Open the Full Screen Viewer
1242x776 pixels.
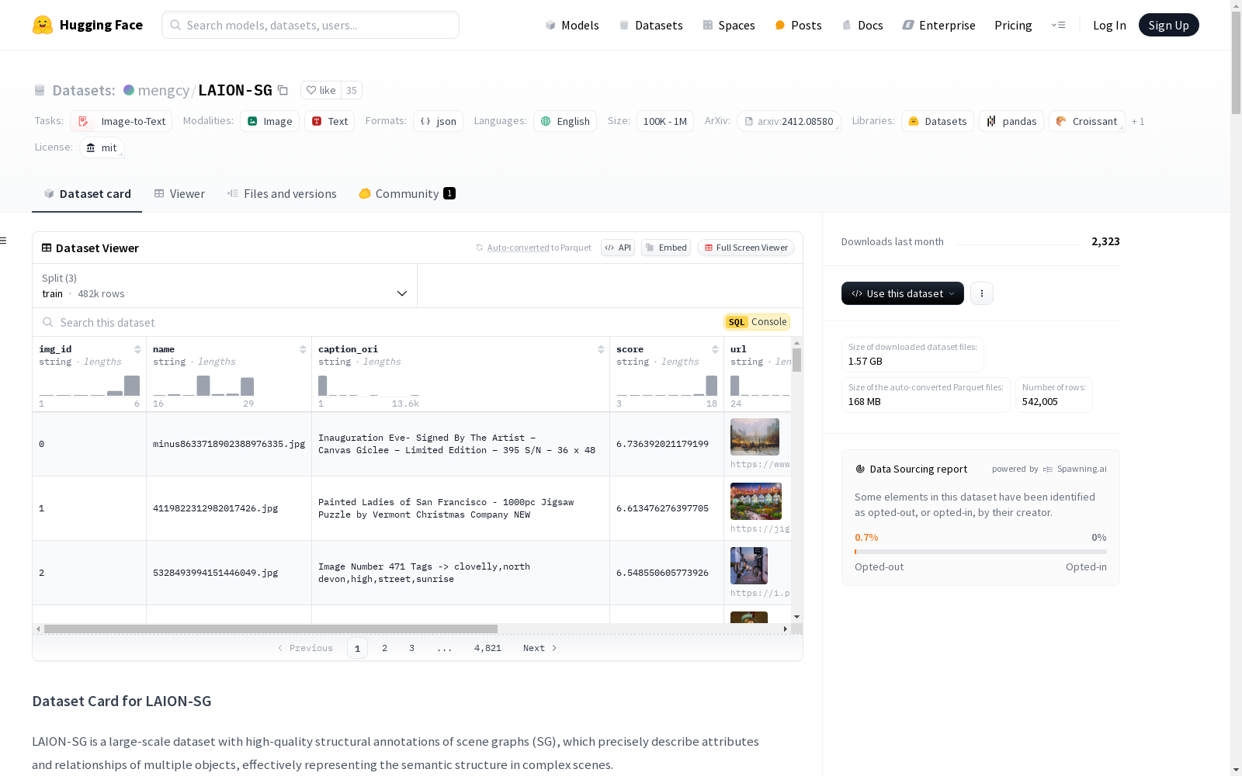click(746, 248)
